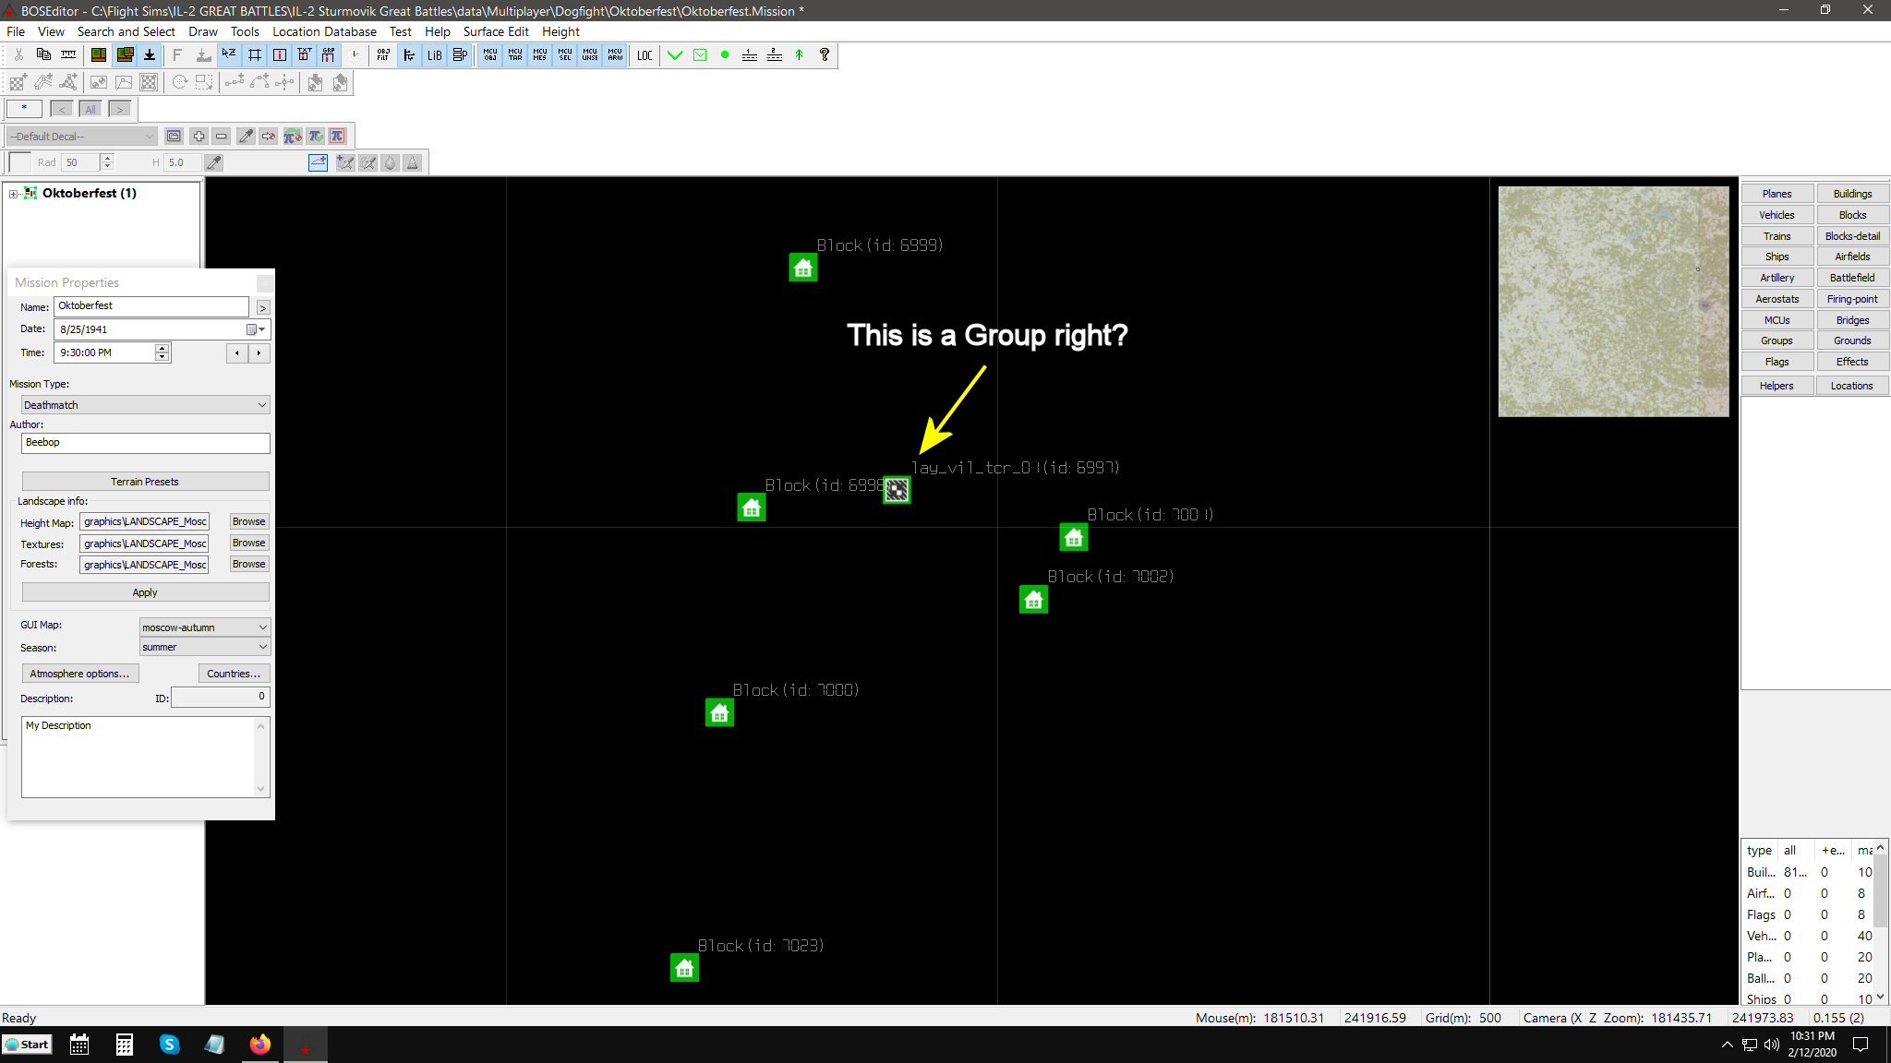Image resolution: width=1891 pixels, height=1063 pixels.
Task: Toggle the MCU OBJ filter button
Action: coord(489,55)
